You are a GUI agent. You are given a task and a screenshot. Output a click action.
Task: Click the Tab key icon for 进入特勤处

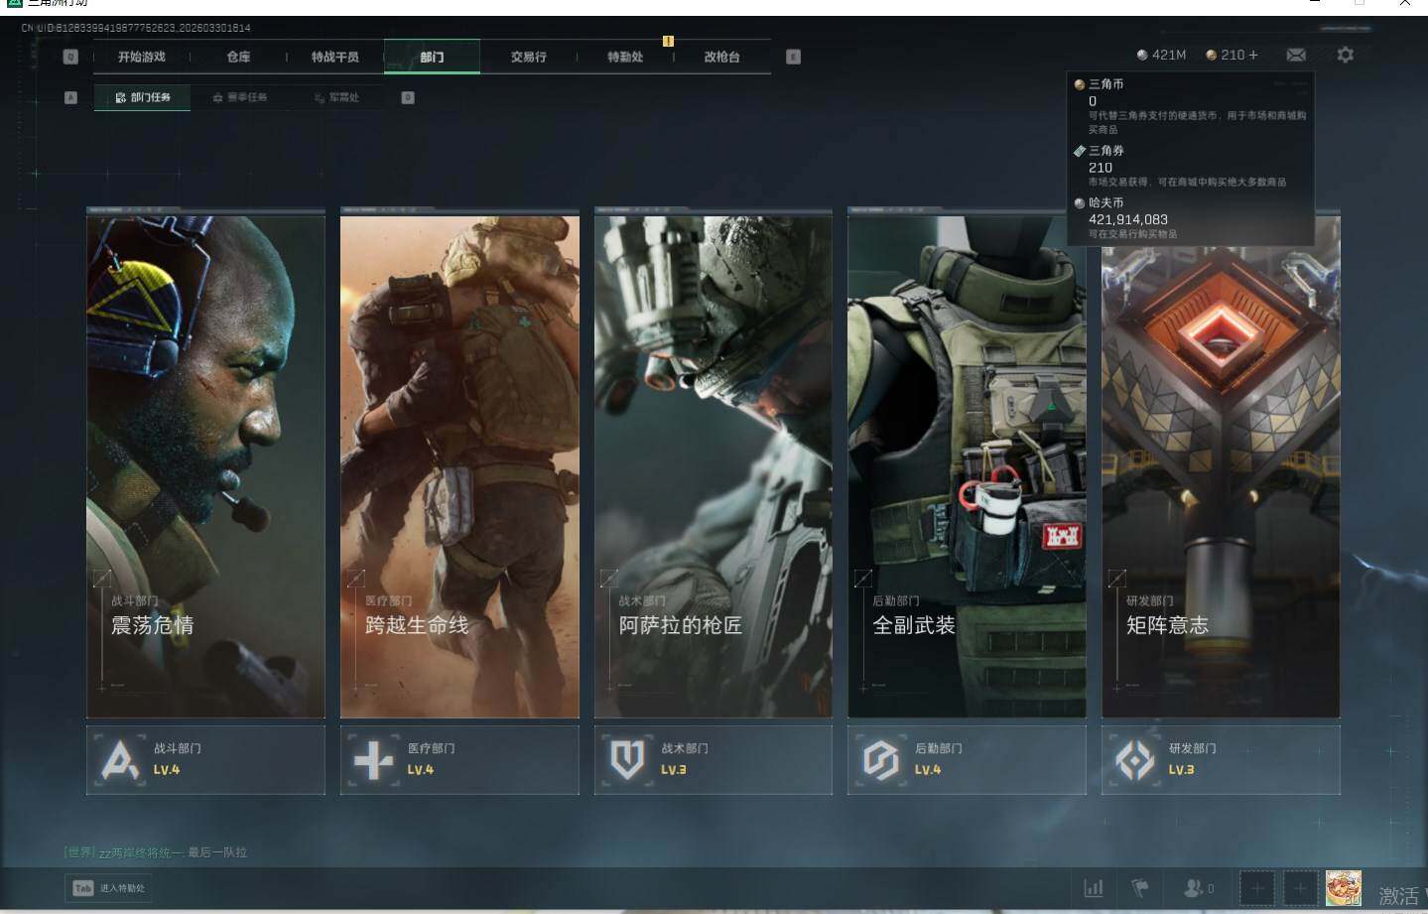point(82,888)
